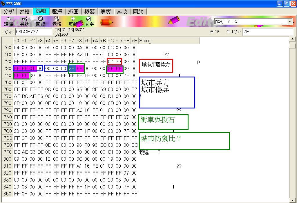Click byte 0F in row 850
This screenshot has width=297, height=203.
point(24,194)
